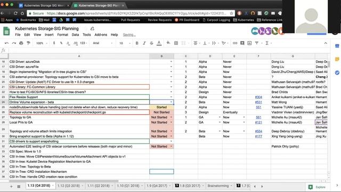Open the Arial font dropdown
Viewport: 341px width, 192px height.
click(102, 43)
